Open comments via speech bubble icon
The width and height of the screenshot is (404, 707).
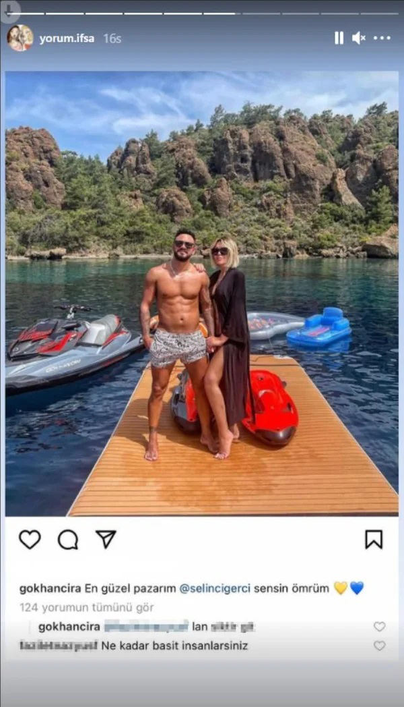[68, 540]
